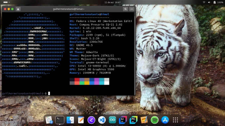
Task: Open the terminal three-dots menu
Action: pyautogui.click(x=132, y=9)
